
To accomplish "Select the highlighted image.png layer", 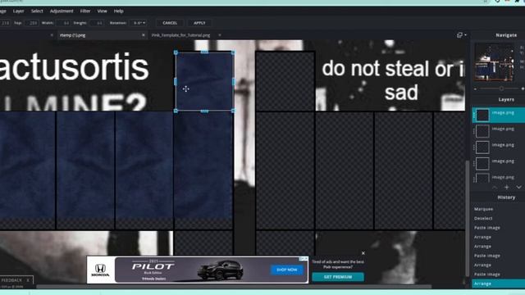I will [x=499, y=115].
